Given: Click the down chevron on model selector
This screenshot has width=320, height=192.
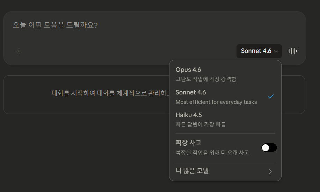Looking at the screenshot, I should click(276, 51).
